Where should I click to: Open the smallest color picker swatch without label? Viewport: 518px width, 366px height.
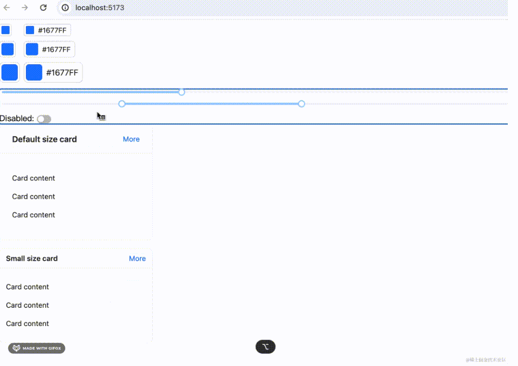coord(5,30)
